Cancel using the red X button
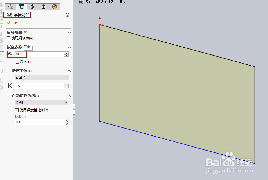 [x=16, y=23]
